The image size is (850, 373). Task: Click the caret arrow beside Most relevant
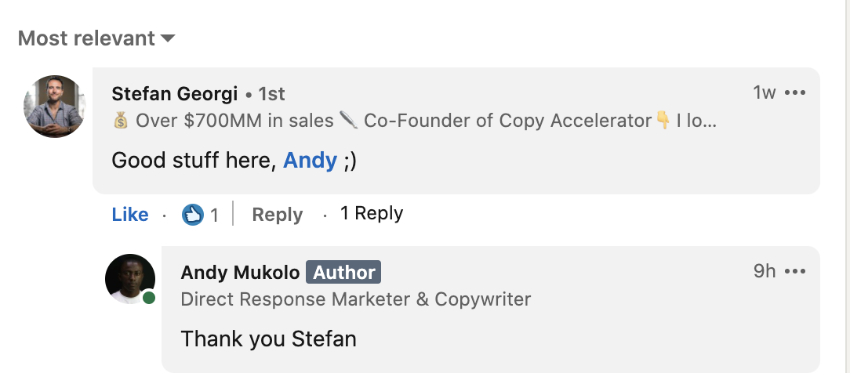pos(168,38)
